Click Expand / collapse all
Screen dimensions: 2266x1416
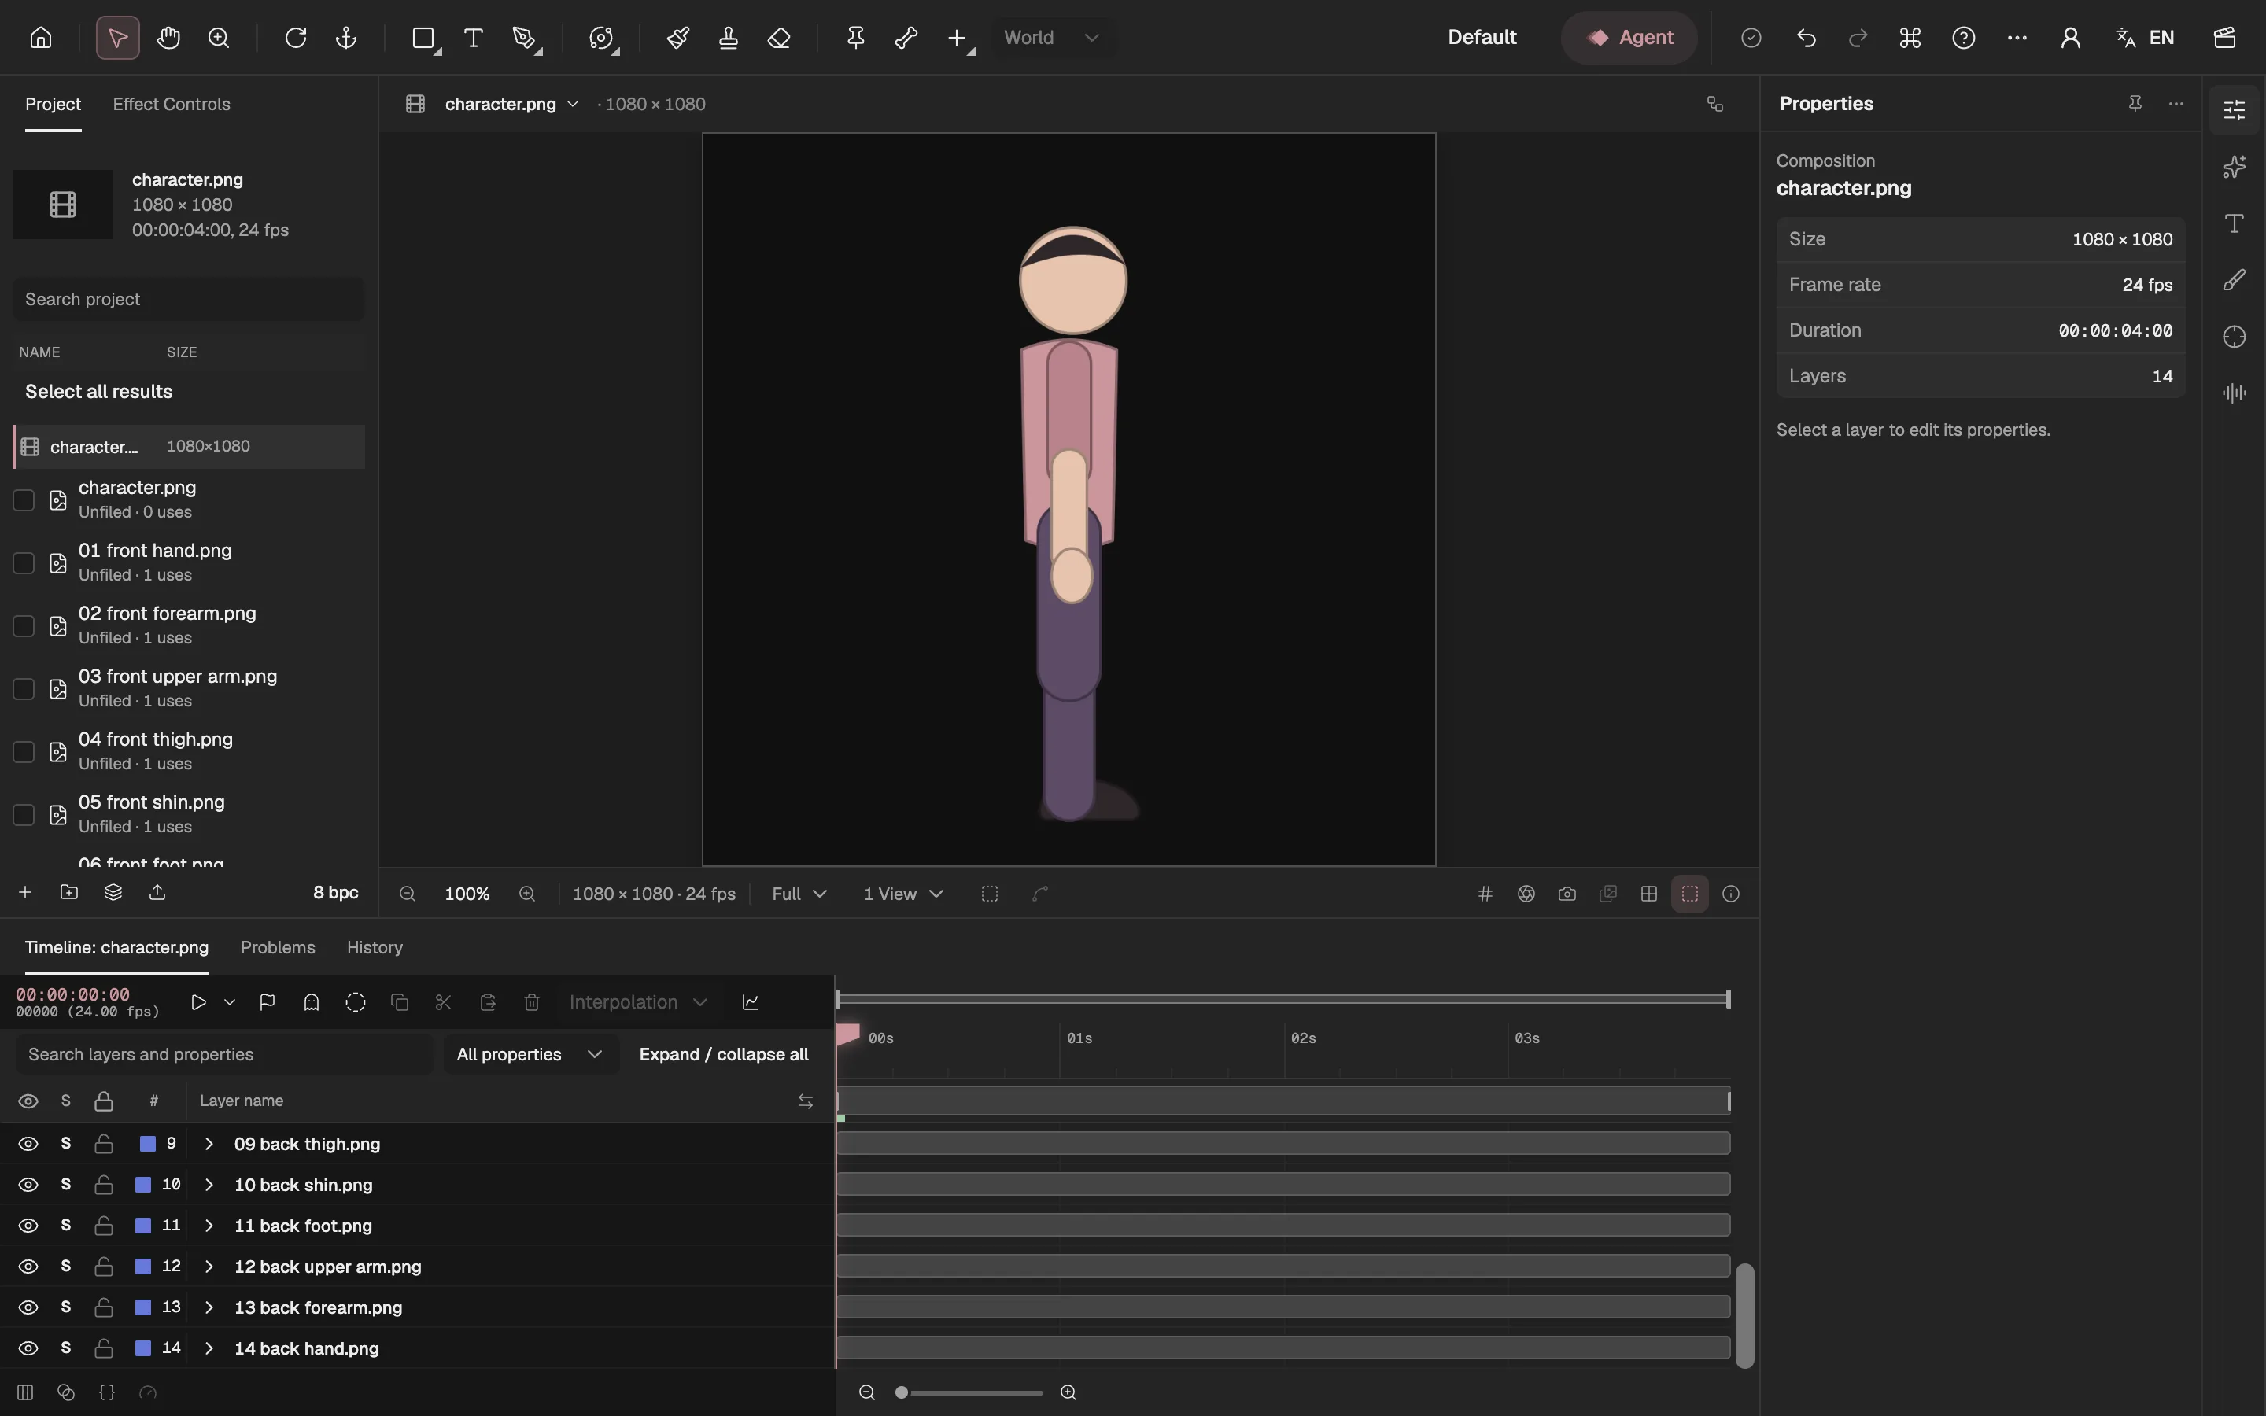724,1054
